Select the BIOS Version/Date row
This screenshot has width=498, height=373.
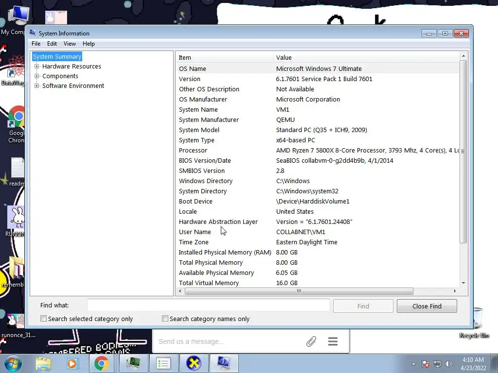click(x=318, y=160)
